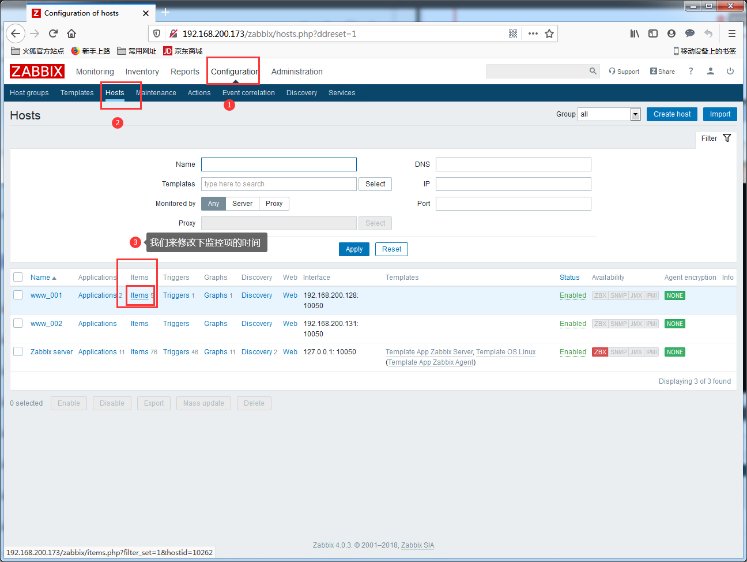
Task: Open the Firefox library icon
Action: click(635, 33)
